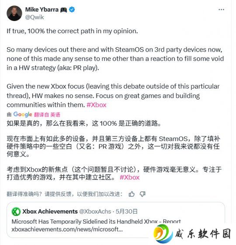This screenshot has height=245, width=236.
Task: Click the Google logo in the translation credit
Action: tap(23, 114)
